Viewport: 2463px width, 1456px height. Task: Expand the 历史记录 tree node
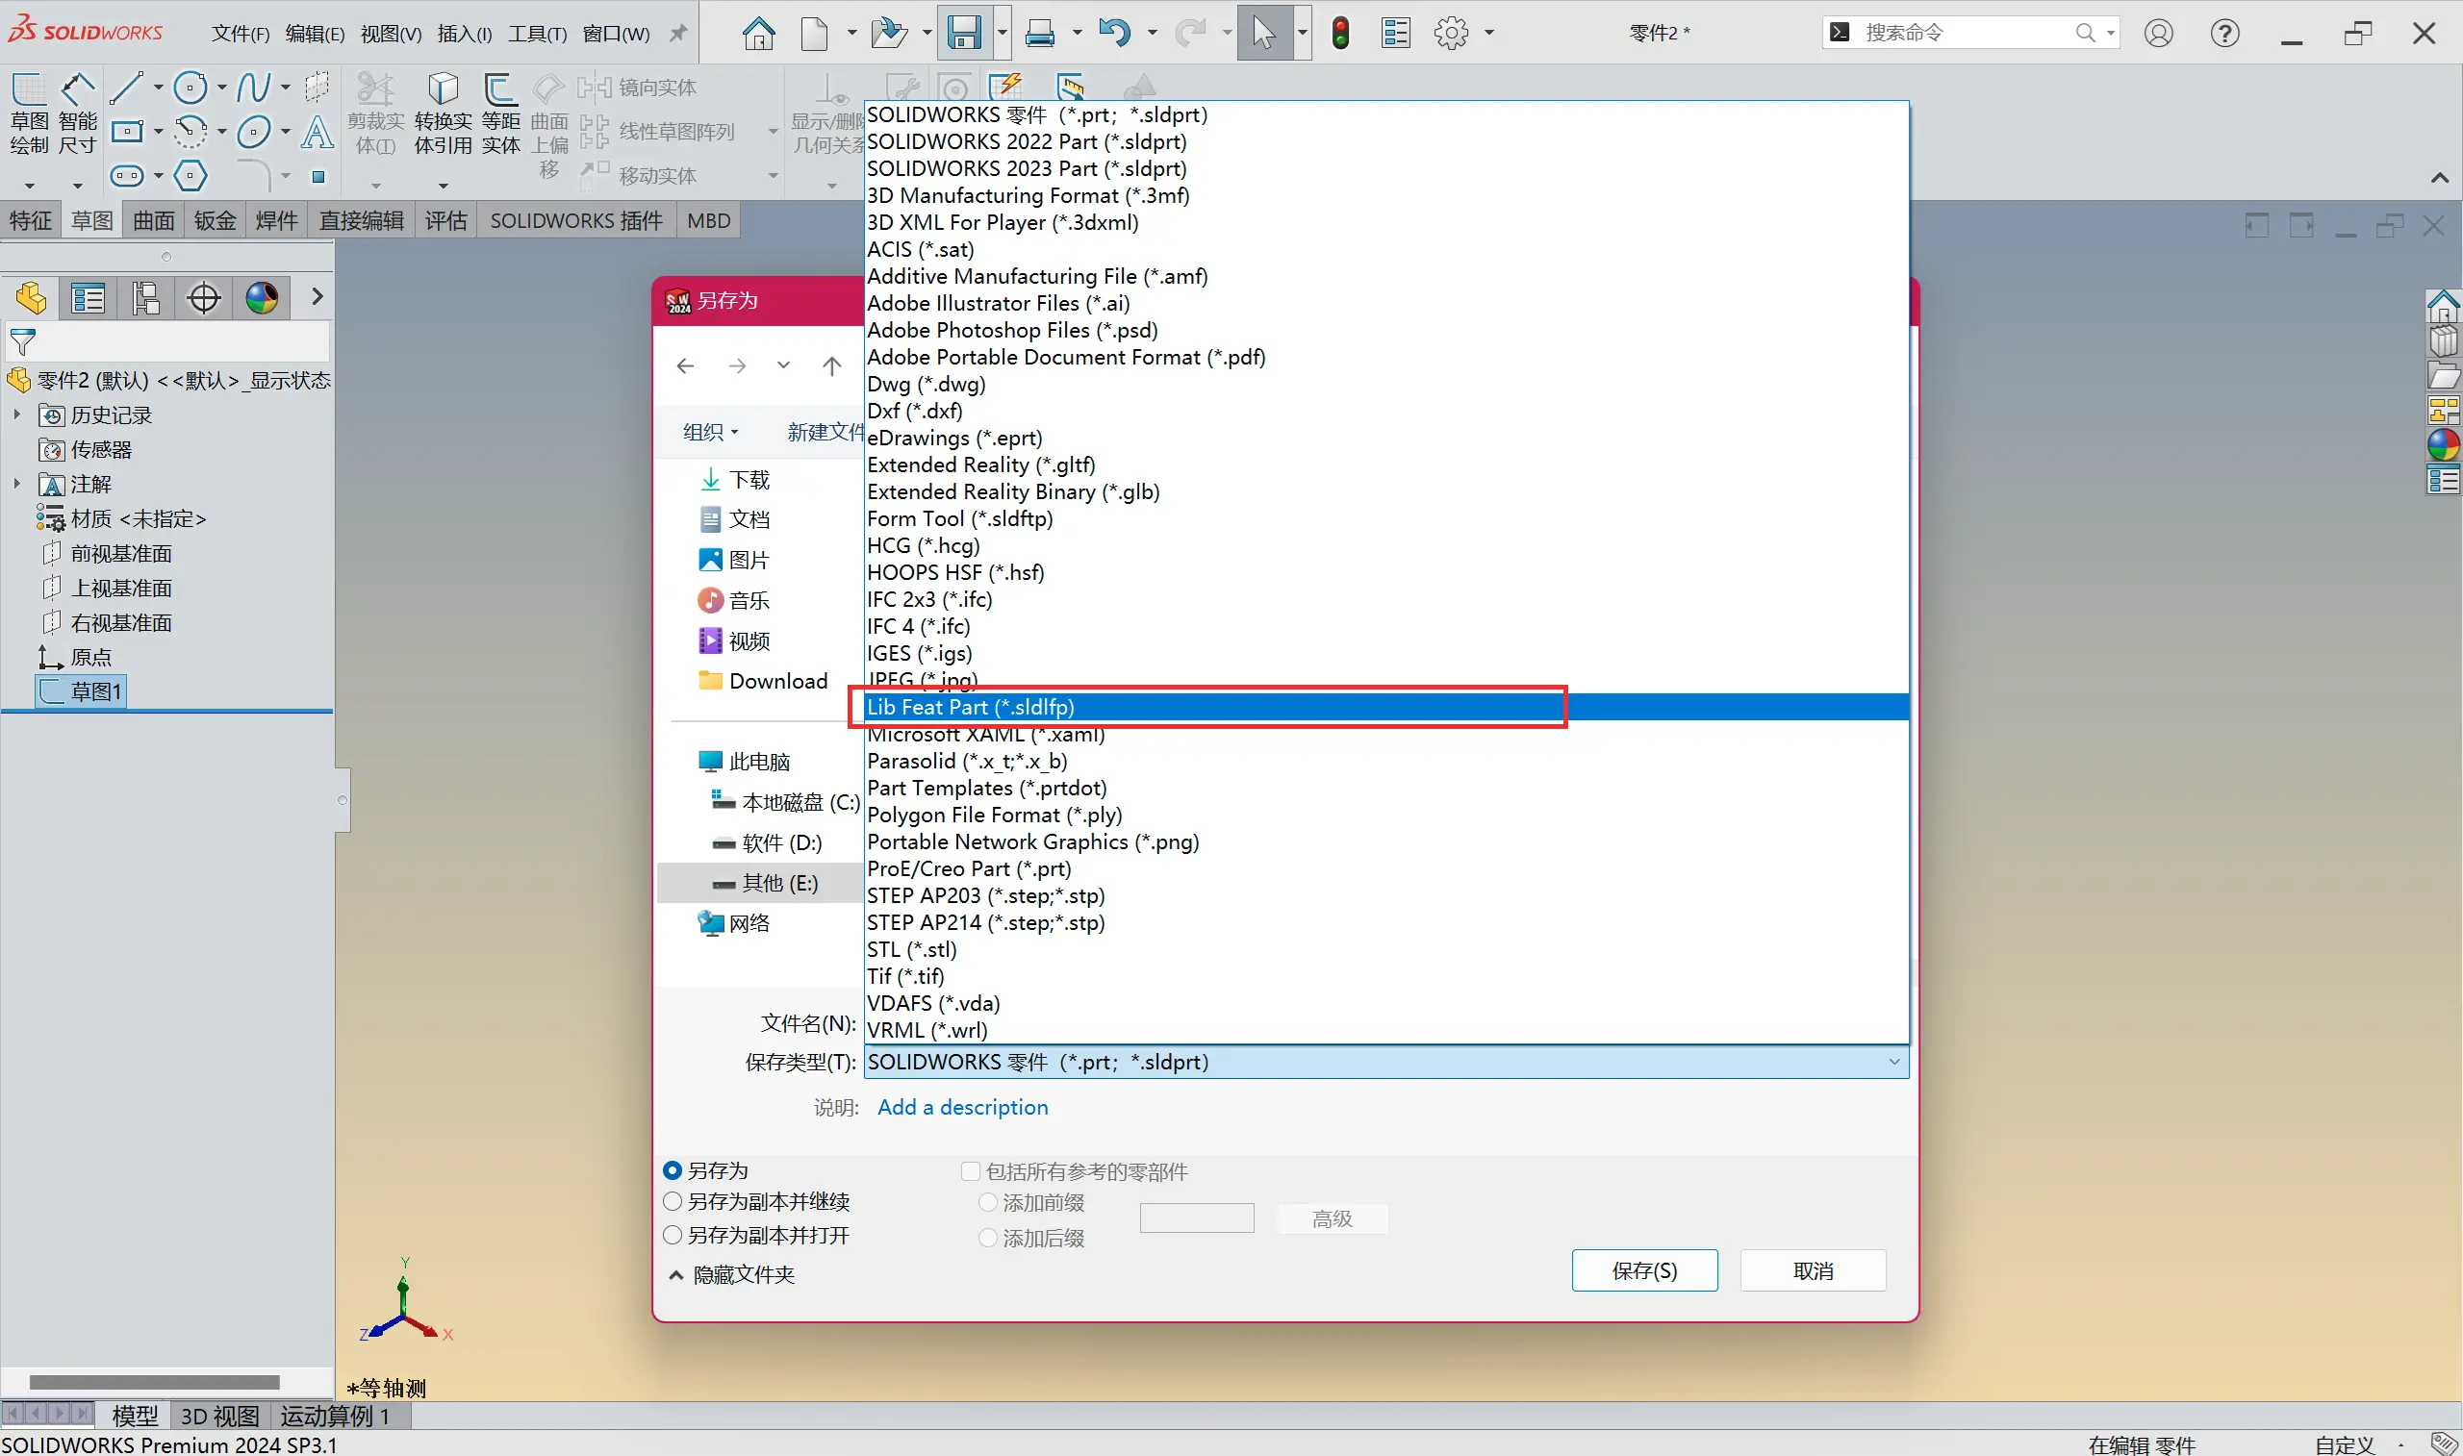[x=16, y=415]
